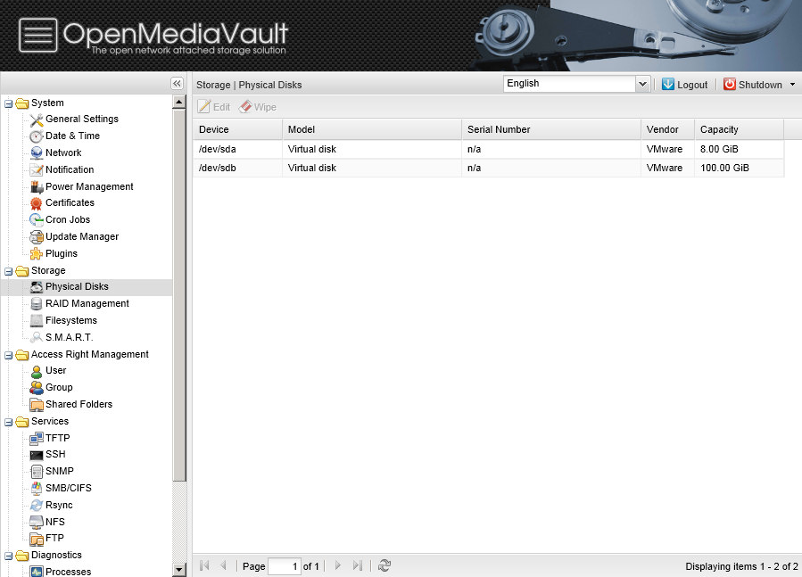Viewport: 802px width, 577px height.
Task: Refresh the disk list with reload icon
Action: coord(384,565)
